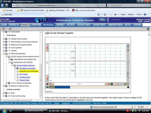Go forward with the right arrow icon

(x=10, y=29)
